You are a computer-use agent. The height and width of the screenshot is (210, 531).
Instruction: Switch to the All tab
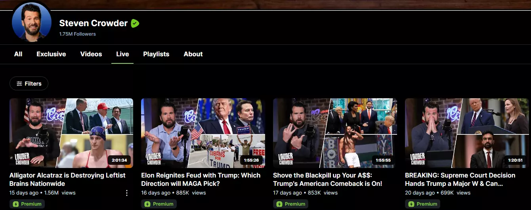tap(18, 54)
